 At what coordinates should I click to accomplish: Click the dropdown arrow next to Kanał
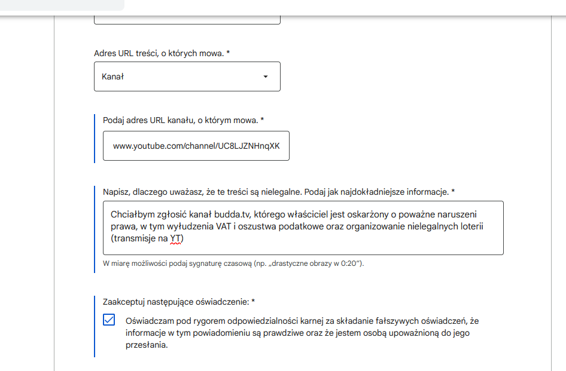coord(266,76)
